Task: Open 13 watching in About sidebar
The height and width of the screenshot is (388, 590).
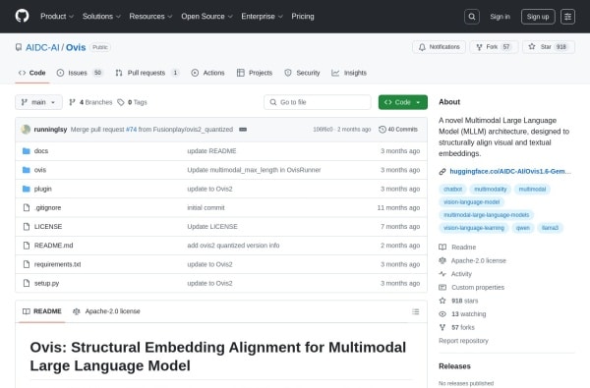Action: (462, 314)
